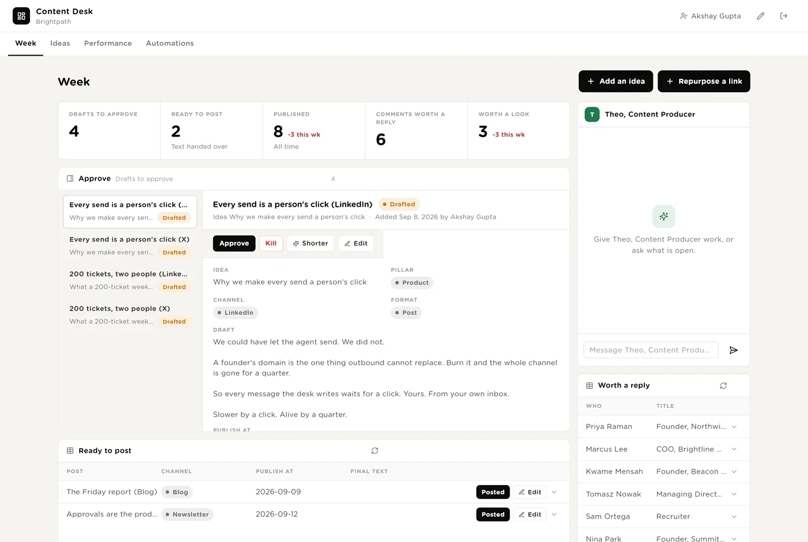The image size is (808, 542).
Task: Switch to the Ideas tab
Action: point(60,43)
